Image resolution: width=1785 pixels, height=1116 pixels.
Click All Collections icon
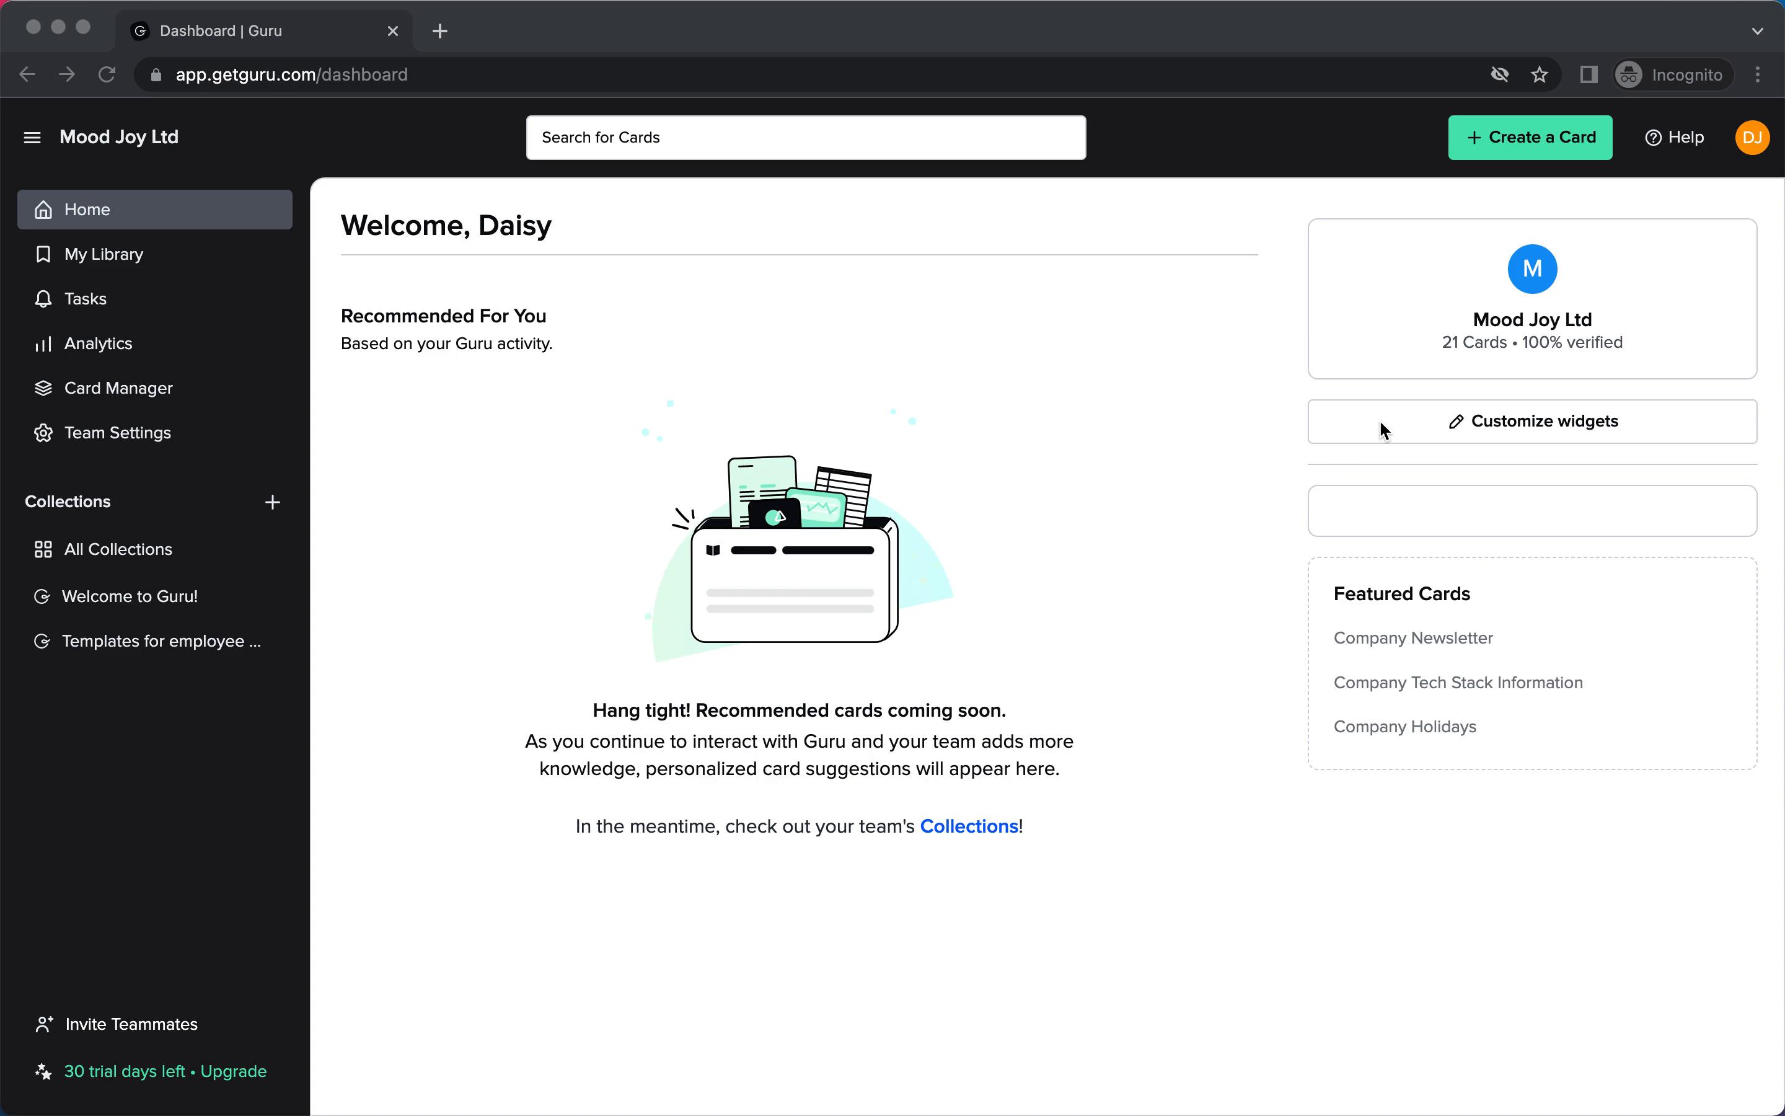pos(42,547)
